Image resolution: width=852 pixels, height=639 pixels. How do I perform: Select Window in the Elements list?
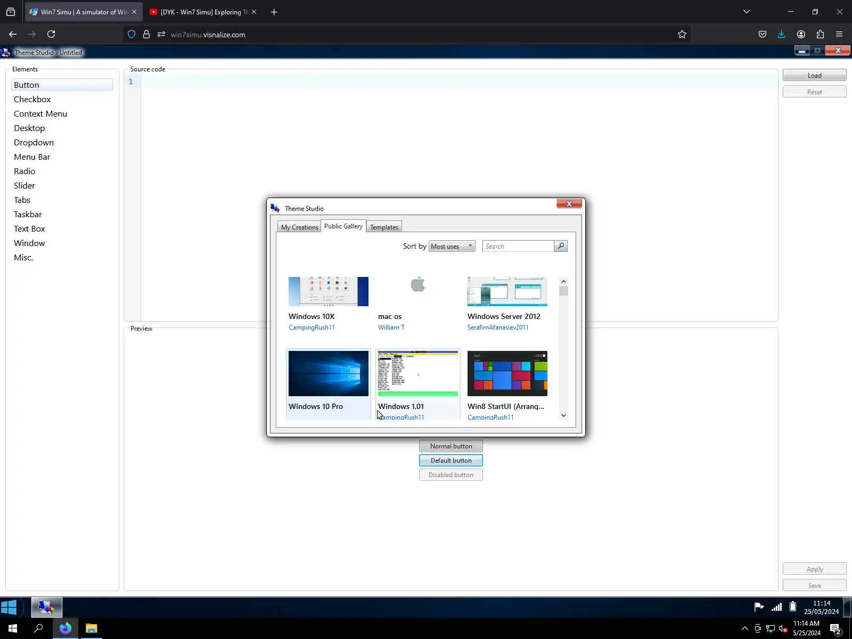pyautogui.click(x=62, y=243)
